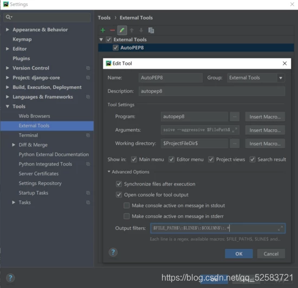Expand Languages & Frameworks node
The image size is (298, 288).
[x=8, y=97]
